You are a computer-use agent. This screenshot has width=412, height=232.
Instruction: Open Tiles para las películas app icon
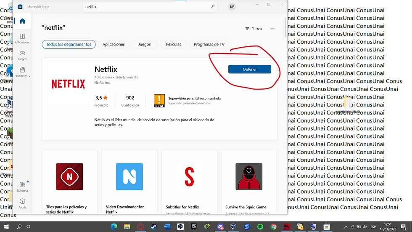point(70,177)
